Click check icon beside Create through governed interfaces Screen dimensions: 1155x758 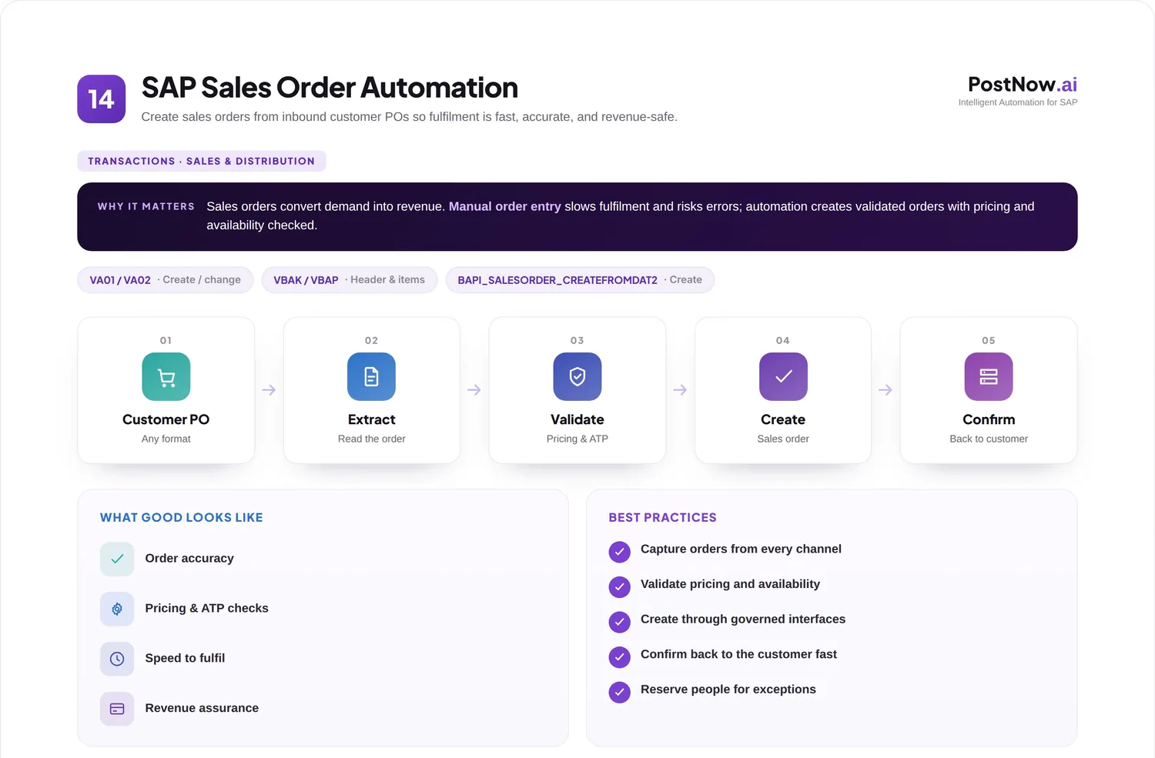619,622
